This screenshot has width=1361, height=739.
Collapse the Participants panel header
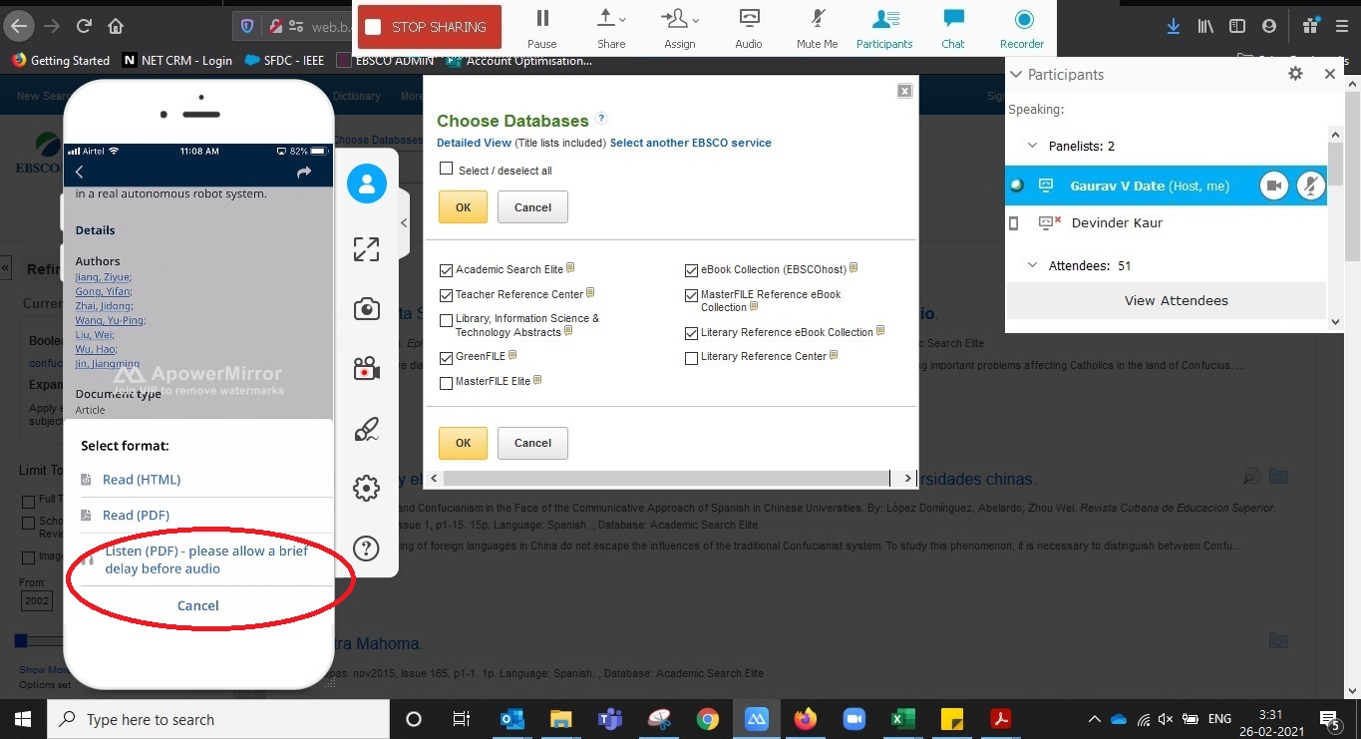tap(1015, 75)
